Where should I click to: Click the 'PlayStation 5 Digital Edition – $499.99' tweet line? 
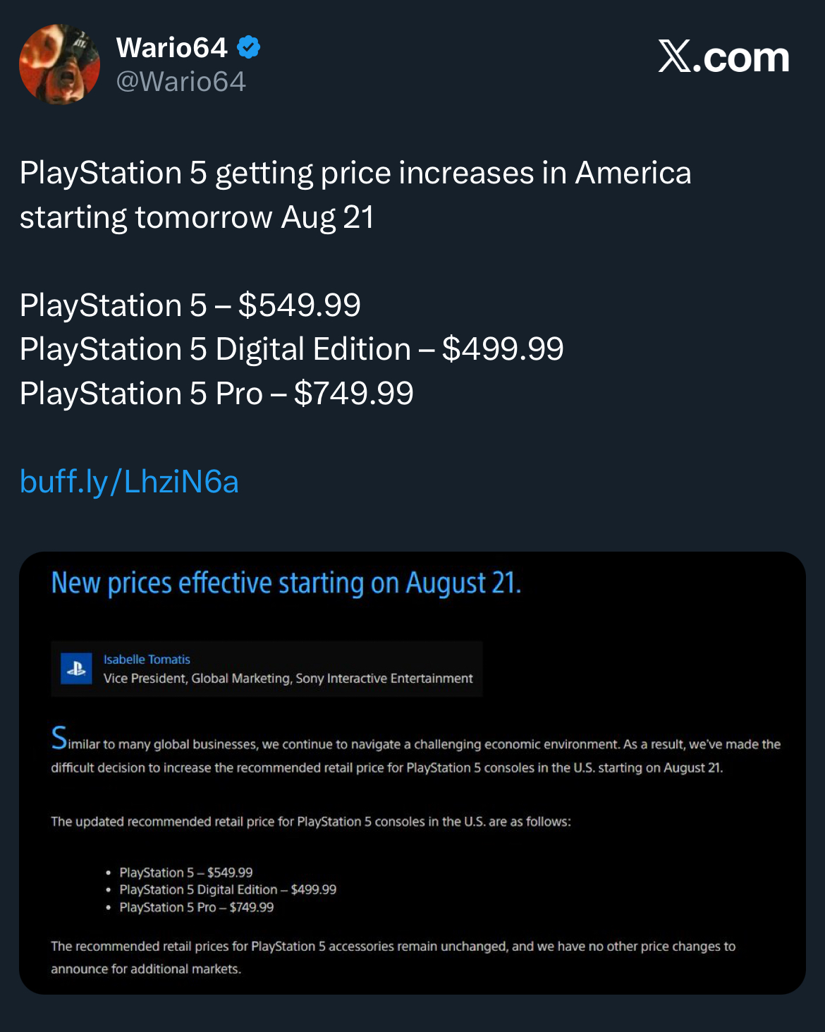[292, 349]
